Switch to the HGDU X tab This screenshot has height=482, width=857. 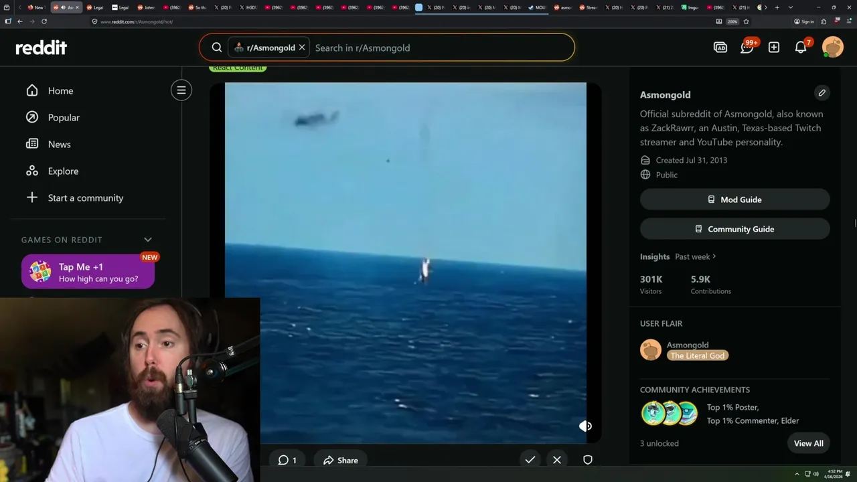(x=248, y=7)
